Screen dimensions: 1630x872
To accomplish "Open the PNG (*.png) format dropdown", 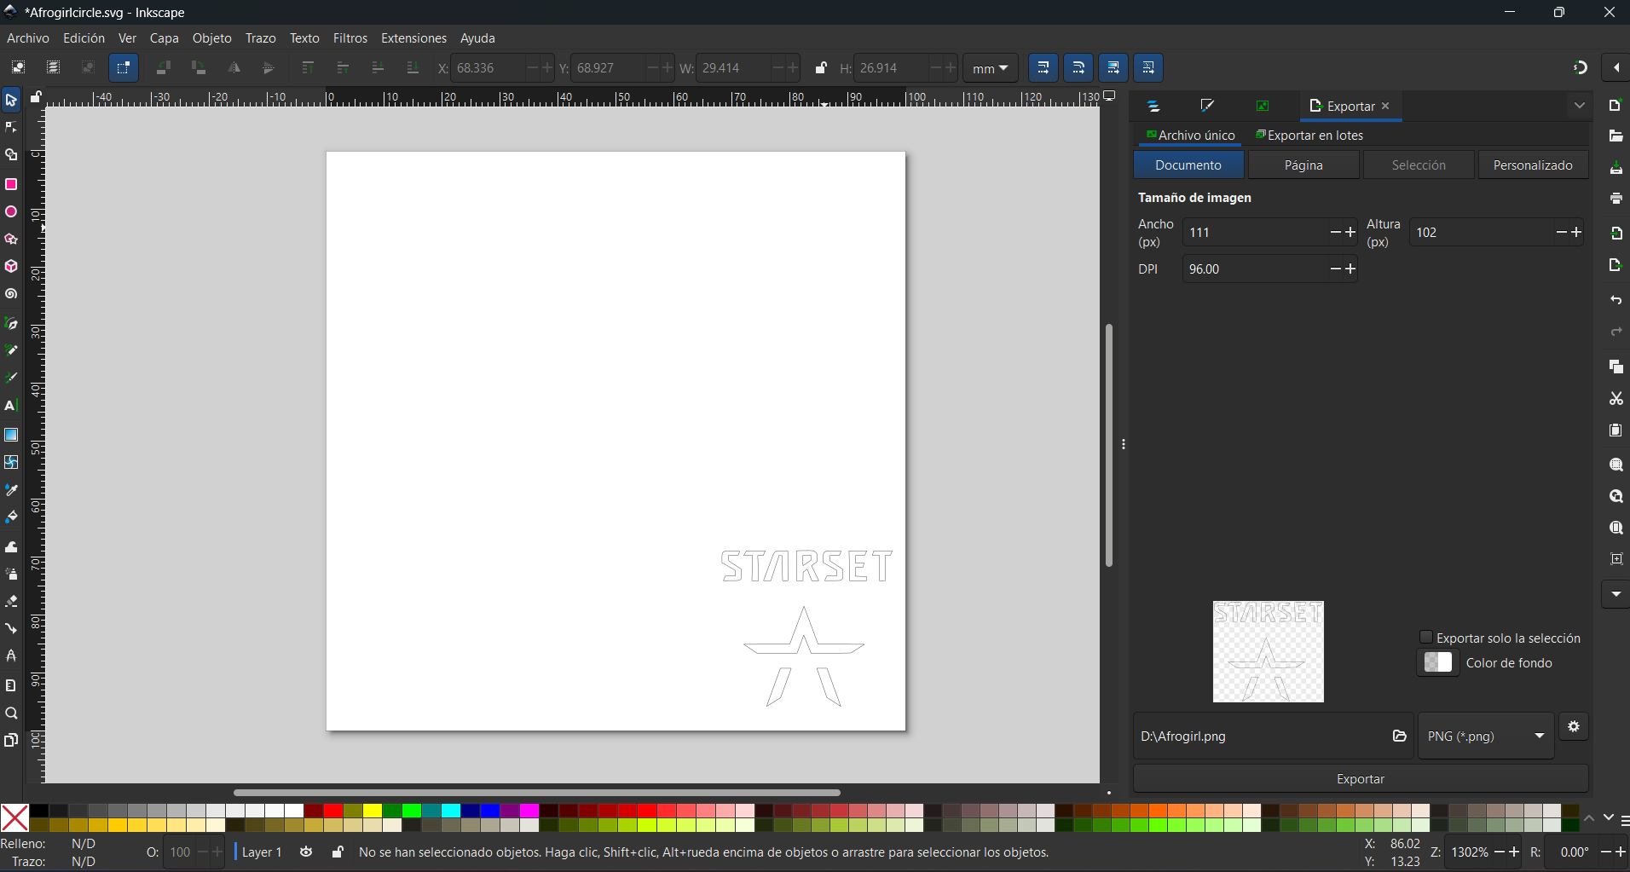I will (1486, 736).
